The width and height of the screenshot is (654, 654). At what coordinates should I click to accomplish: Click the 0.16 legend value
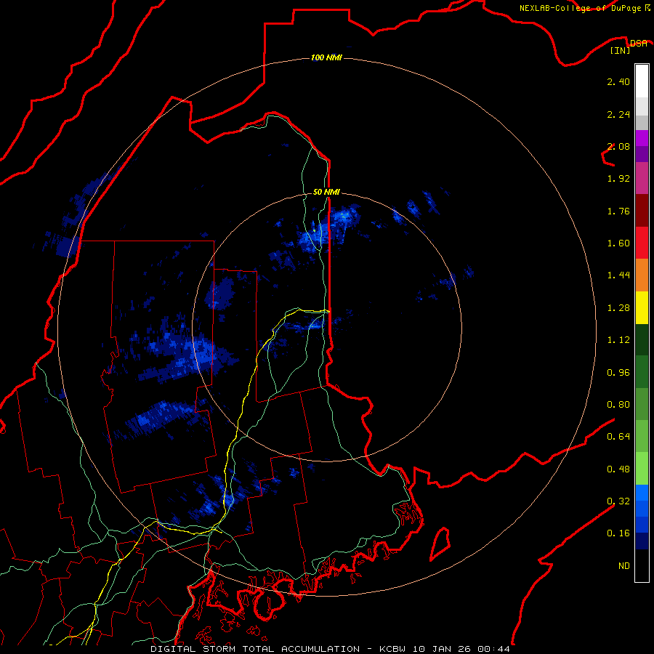(618, 533)
